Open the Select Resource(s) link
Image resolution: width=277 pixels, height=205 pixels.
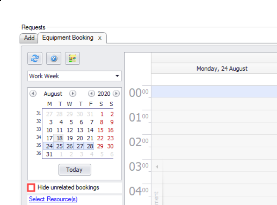pos(53,199)
